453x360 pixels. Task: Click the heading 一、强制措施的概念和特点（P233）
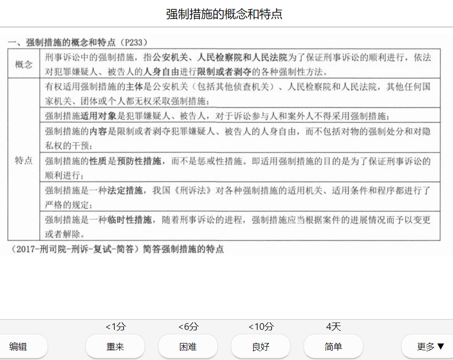(78, 43)
